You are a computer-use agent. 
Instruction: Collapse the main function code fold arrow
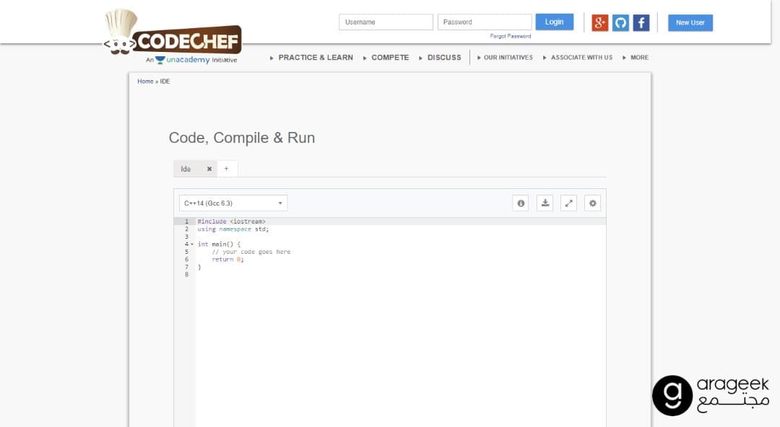coord(192,245)
